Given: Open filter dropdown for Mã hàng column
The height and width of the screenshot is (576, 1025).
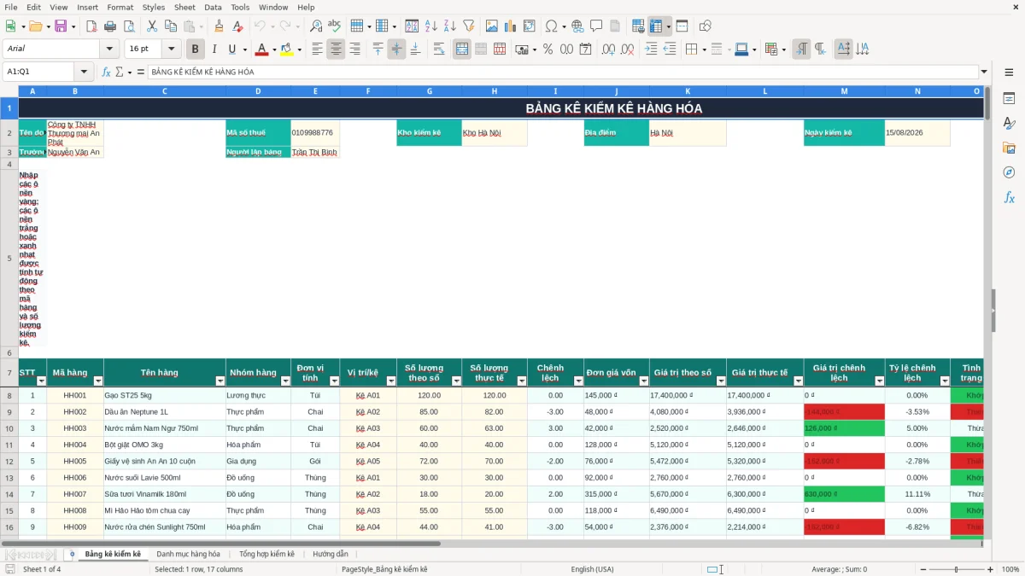Looking at the screenshot, I should 97,381.
